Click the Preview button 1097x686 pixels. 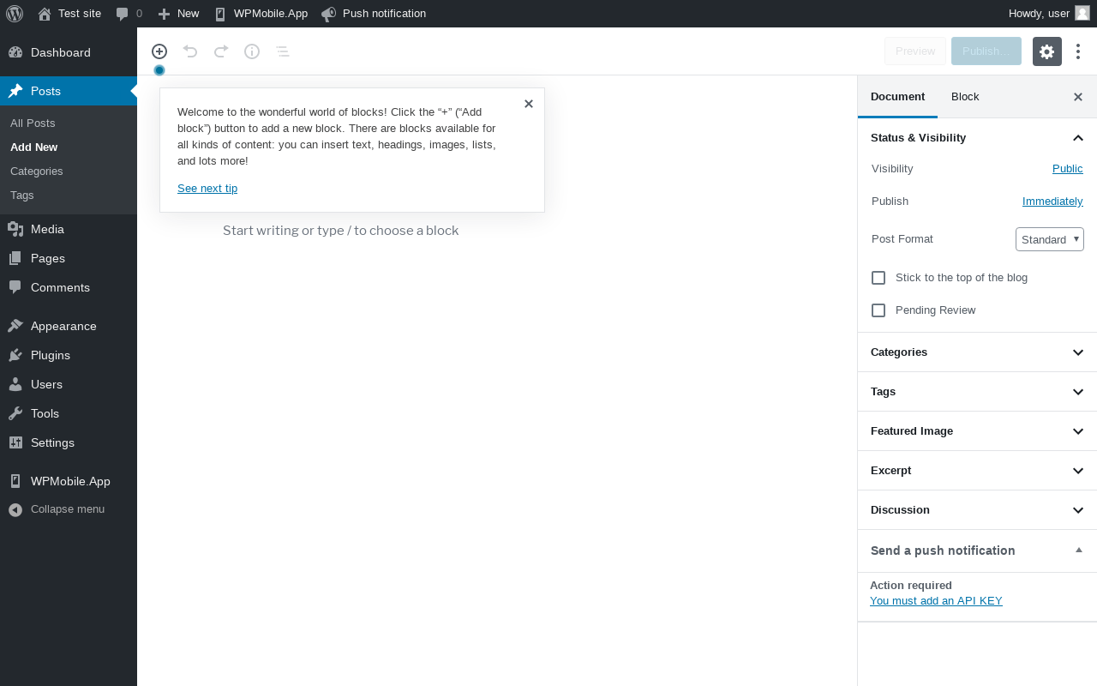(915, 51)
